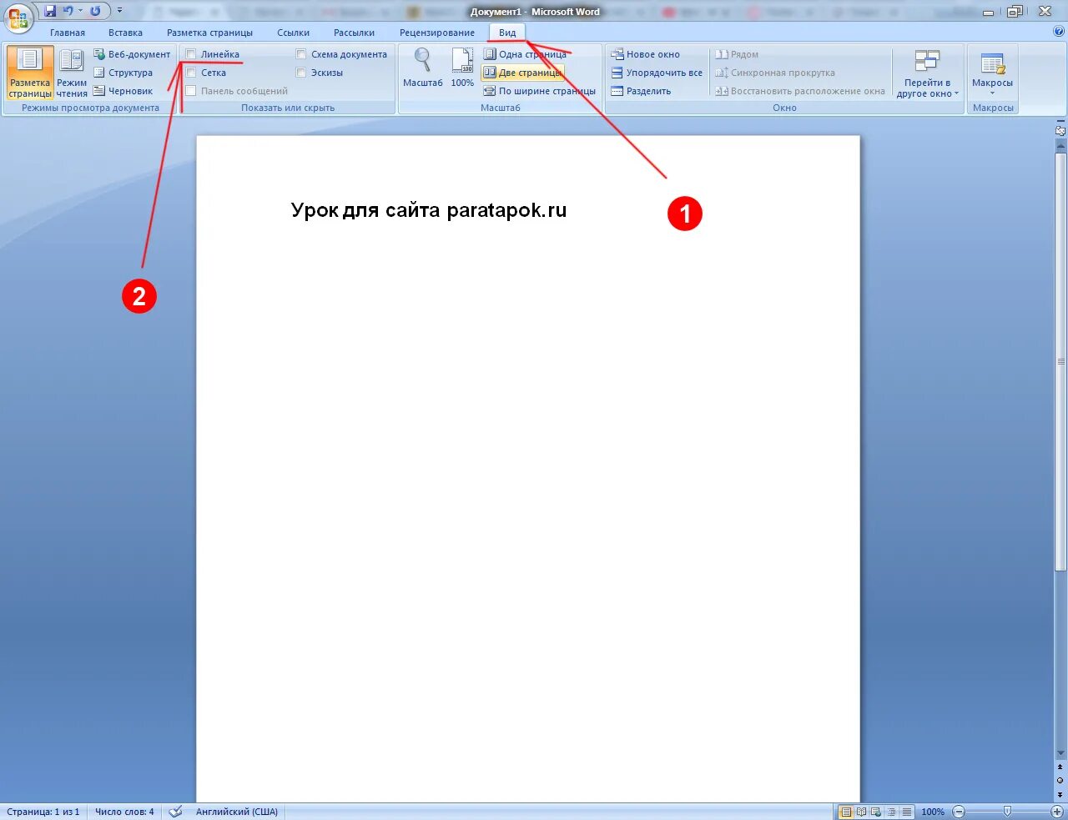Enable the Сетка checkbox
Viewport: 1068px width, 820px height.
[x=191, y=73]
